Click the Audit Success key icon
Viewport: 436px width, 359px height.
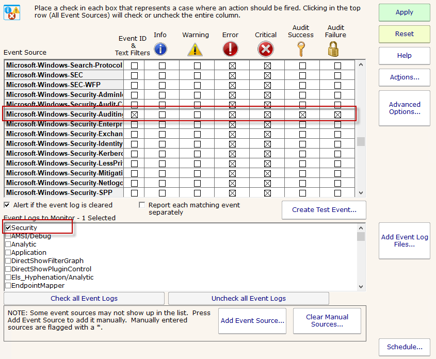(301, 49)
